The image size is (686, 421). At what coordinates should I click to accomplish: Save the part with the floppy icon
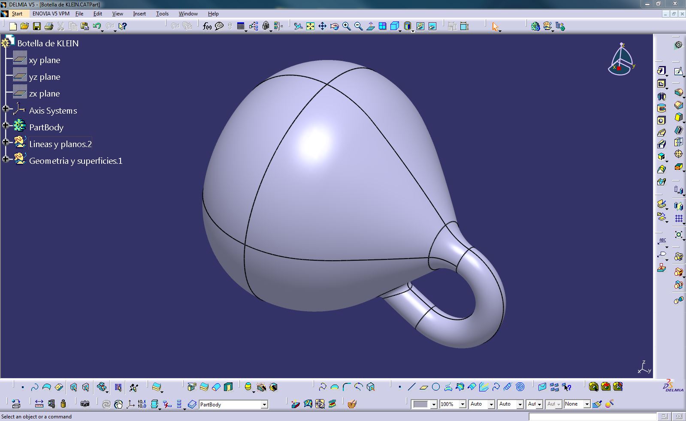(37, 26)
